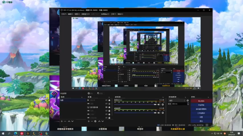The image size is (243, 136).
Task: Click the 麦克风/Aux volume slider handle
Action: pos(155,105)
